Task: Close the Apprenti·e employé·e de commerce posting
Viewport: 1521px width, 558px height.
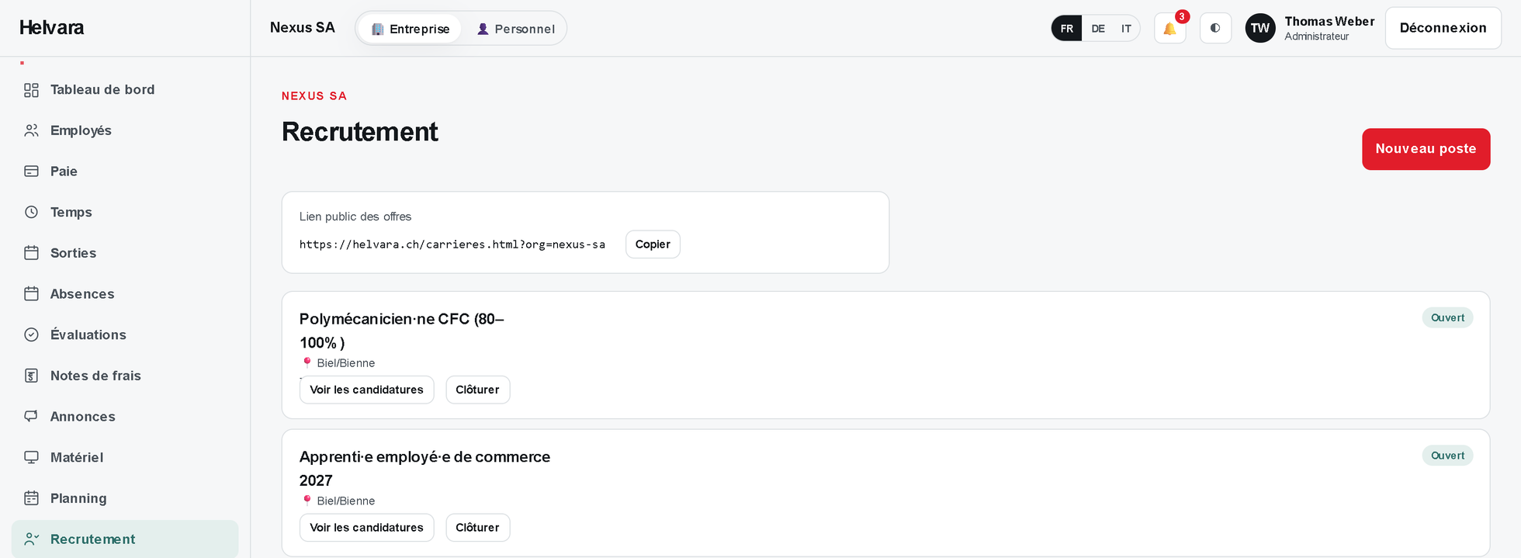Action: point(477,528)
